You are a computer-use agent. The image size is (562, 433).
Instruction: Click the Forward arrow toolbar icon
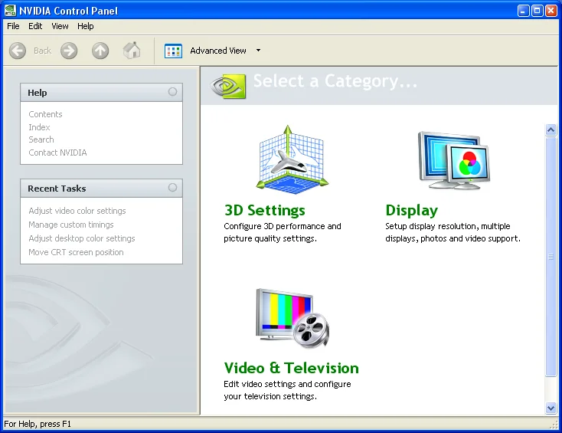(x=69, y=51)
